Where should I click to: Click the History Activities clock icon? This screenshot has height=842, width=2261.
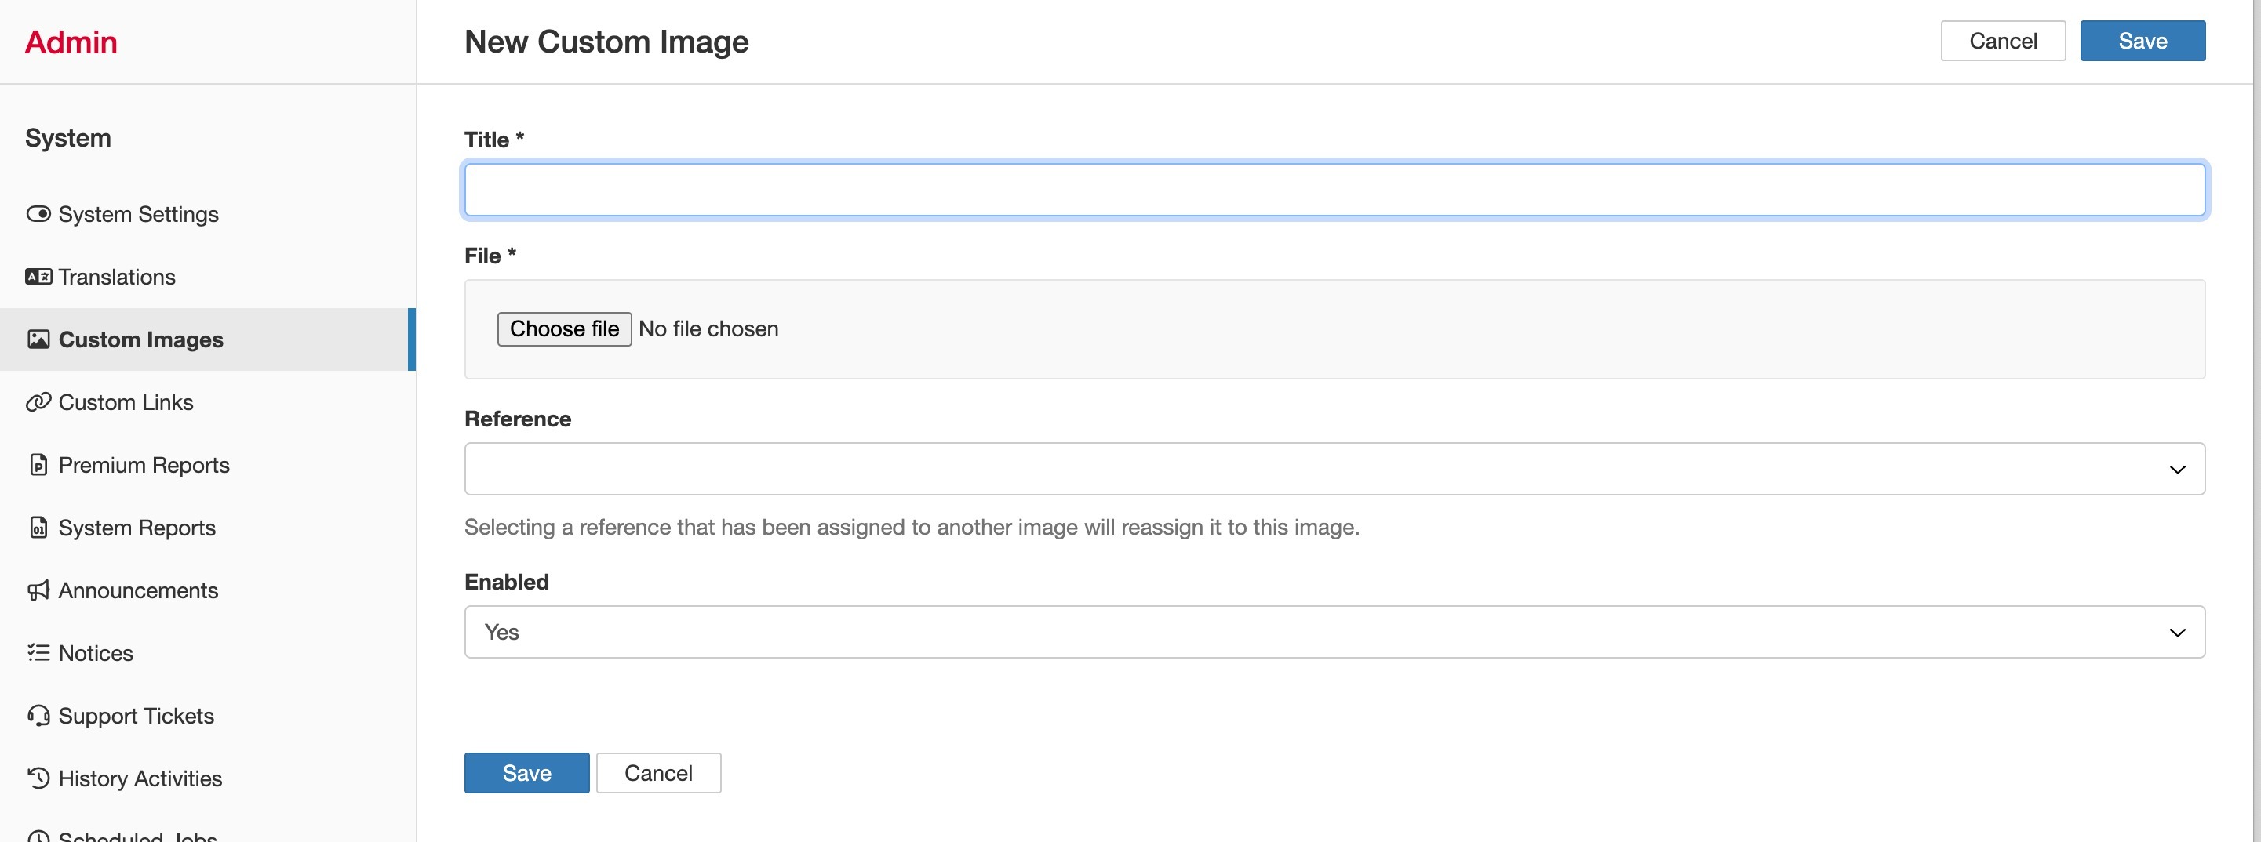38,778
